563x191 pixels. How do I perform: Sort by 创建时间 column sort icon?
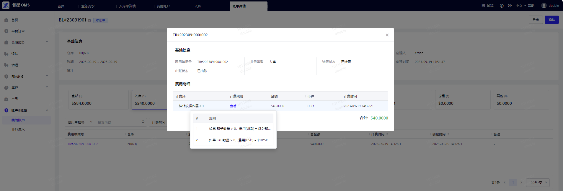(x=448, y=134)
